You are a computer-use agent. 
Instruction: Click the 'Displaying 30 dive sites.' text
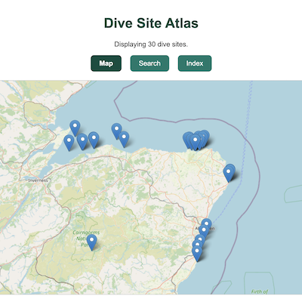[x=151, y=45]
